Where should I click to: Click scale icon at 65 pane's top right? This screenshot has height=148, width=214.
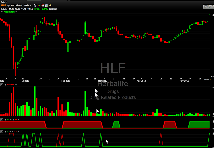[x=213, y=122]
